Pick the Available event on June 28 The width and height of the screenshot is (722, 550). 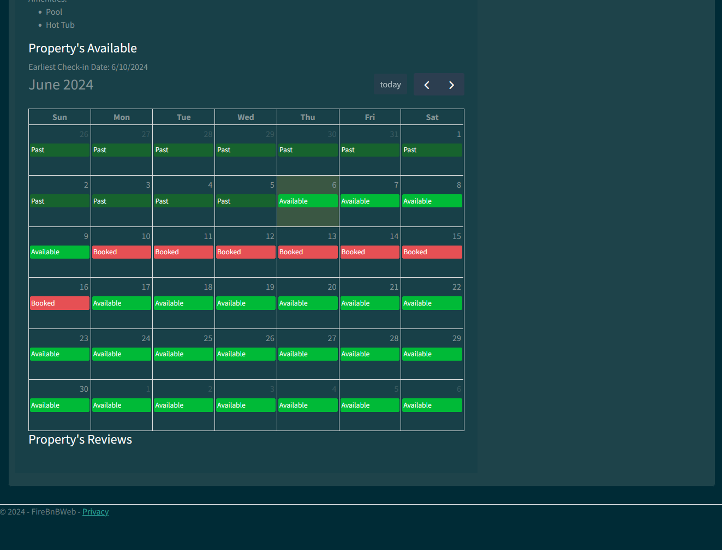pyautogui.click(x=370, y=354)
